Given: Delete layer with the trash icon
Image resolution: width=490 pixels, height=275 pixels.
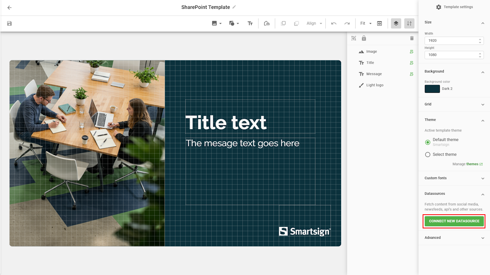Looking at the screenshot, I should tap(412, 38).
